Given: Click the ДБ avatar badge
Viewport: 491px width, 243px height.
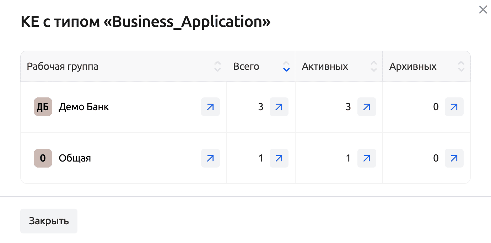Looking at the screenshot, I should 43,107.
